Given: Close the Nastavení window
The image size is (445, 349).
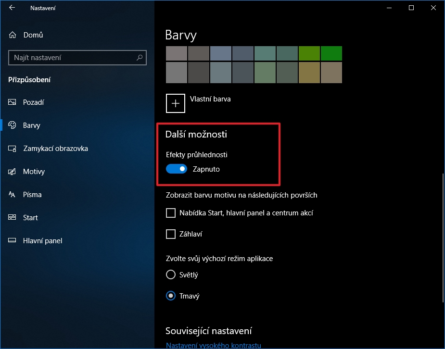Looking at the screenshot, I should click(x=433, y=8).
